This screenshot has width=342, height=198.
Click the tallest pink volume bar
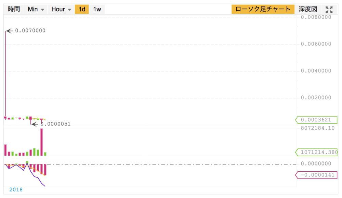tap(41, 142)
